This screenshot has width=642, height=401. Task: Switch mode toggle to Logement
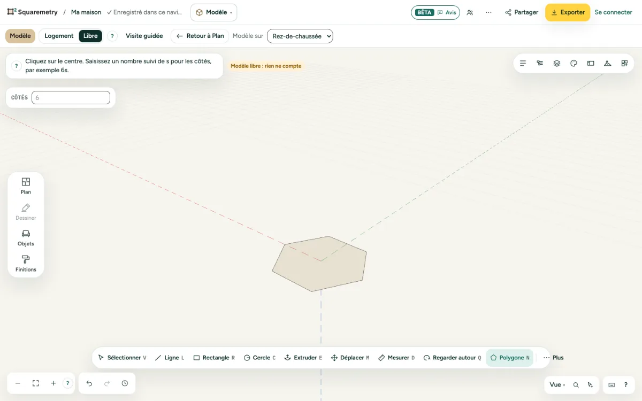[x=59, y=36]
